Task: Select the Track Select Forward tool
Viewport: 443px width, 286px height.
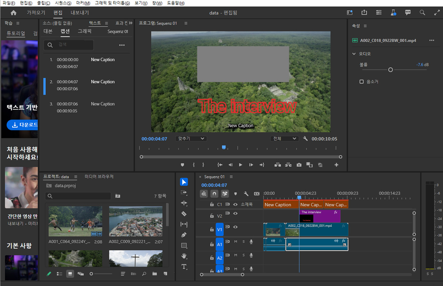Action: coord(184,193)
